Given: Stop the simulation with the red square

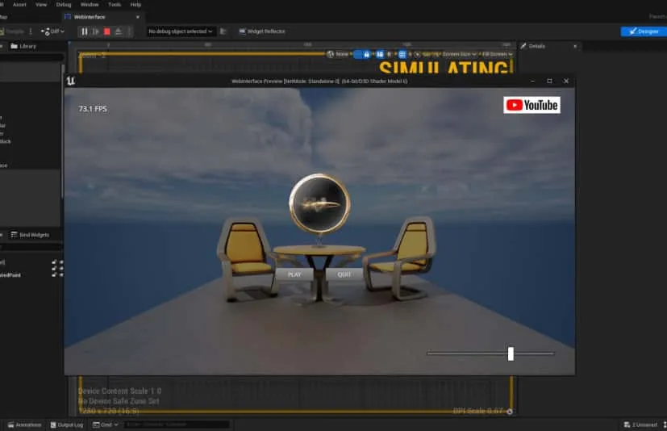Looking at the screenshot, I should (x=106, y=31).
